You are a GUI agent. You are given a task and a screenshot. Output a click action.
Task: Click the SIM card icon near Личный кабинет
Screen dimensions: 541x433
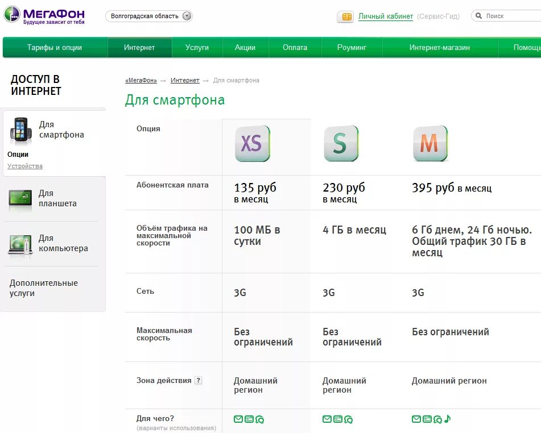pyautogui.click(x=345, y=16)
